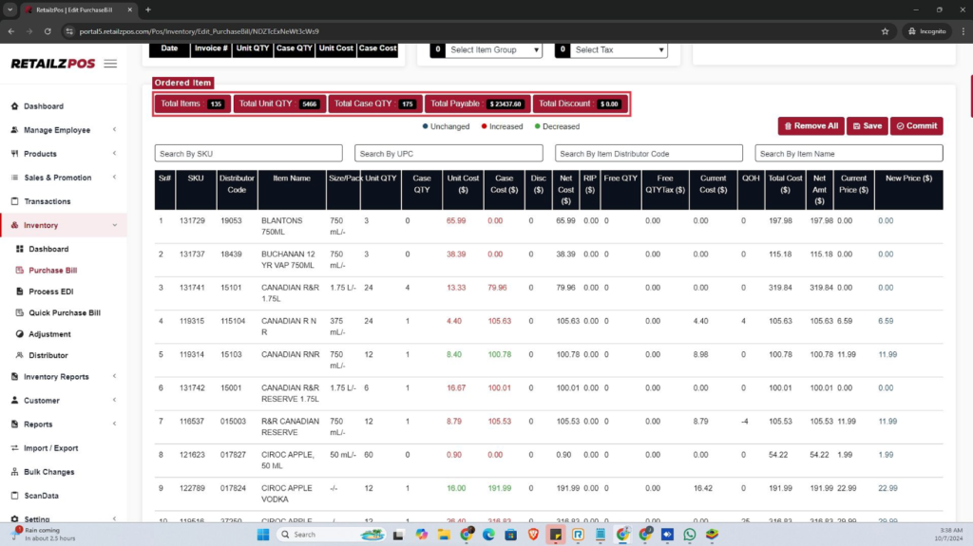The image size is (973, 546).
Task: Open Process EDI in sidebar
Action: point(51,291)
